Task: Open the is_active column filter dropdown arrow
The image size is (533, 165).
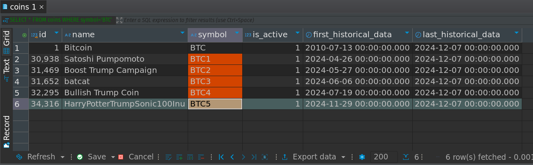Action: point(298,33)
